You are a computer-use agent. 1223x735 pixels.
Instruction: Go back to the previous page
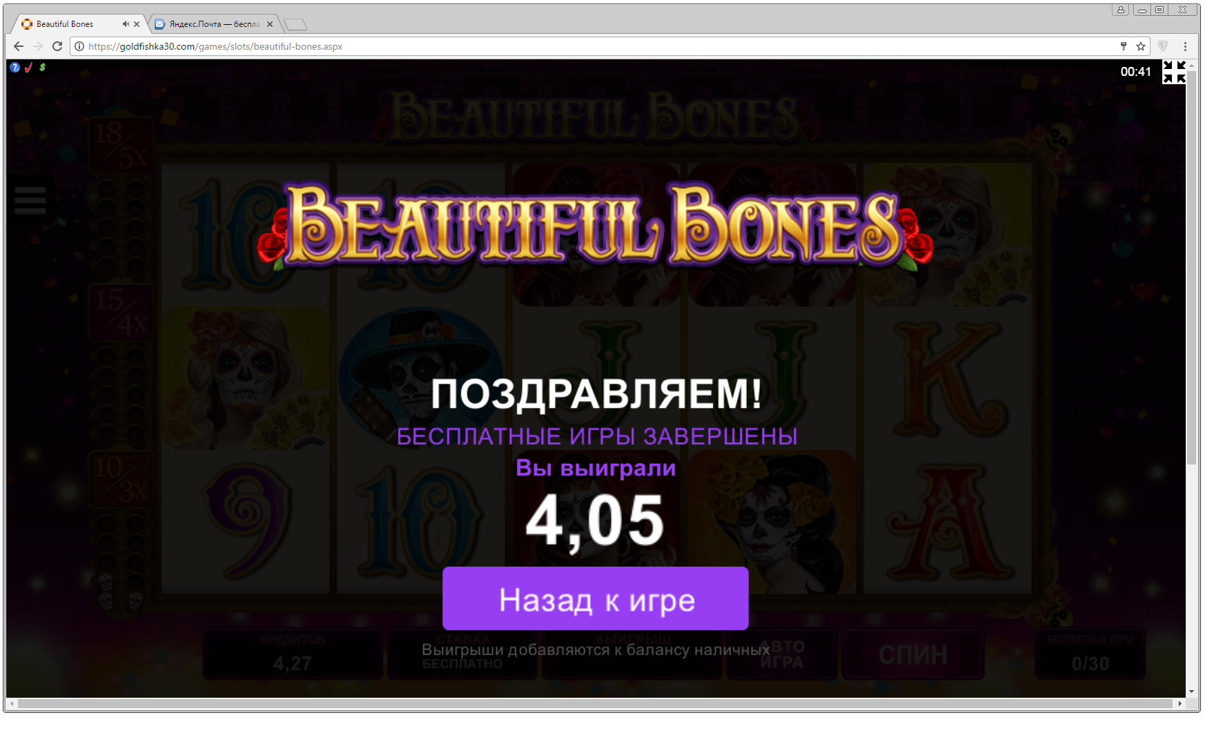pyautogui.click(x=19, y=46)
